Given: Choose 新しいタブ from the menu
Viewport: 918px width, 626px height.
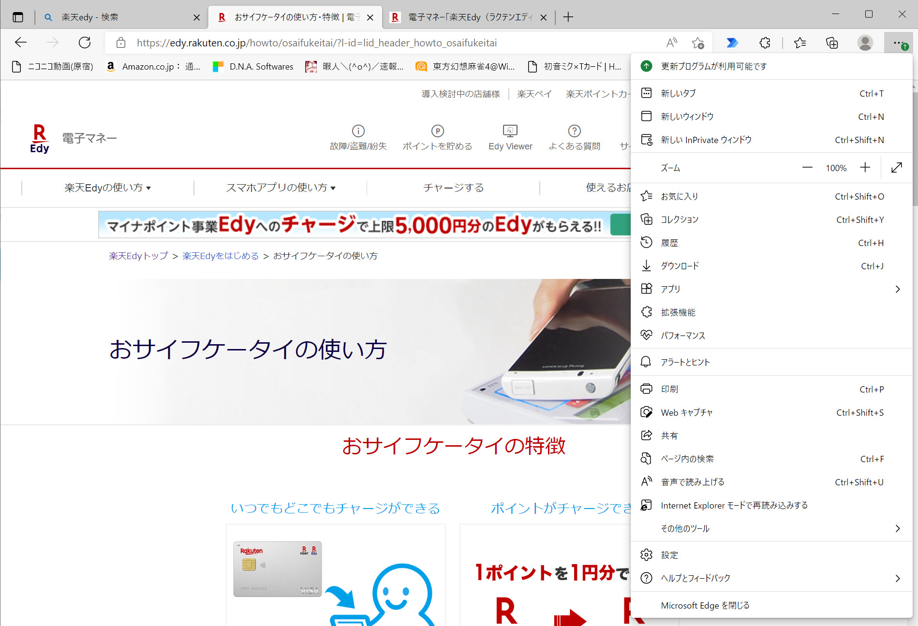Looking at the screenshot, I should click(x=771, y=93).
